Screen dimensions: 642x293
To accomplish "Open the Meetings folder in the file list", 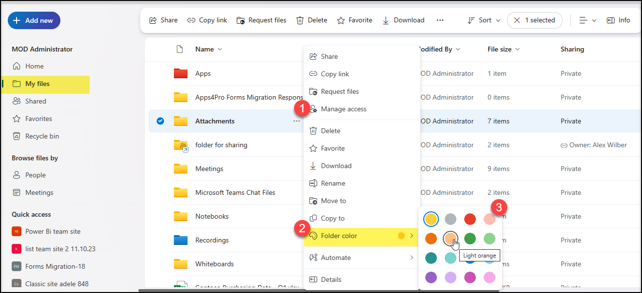I will coord(209,169).
